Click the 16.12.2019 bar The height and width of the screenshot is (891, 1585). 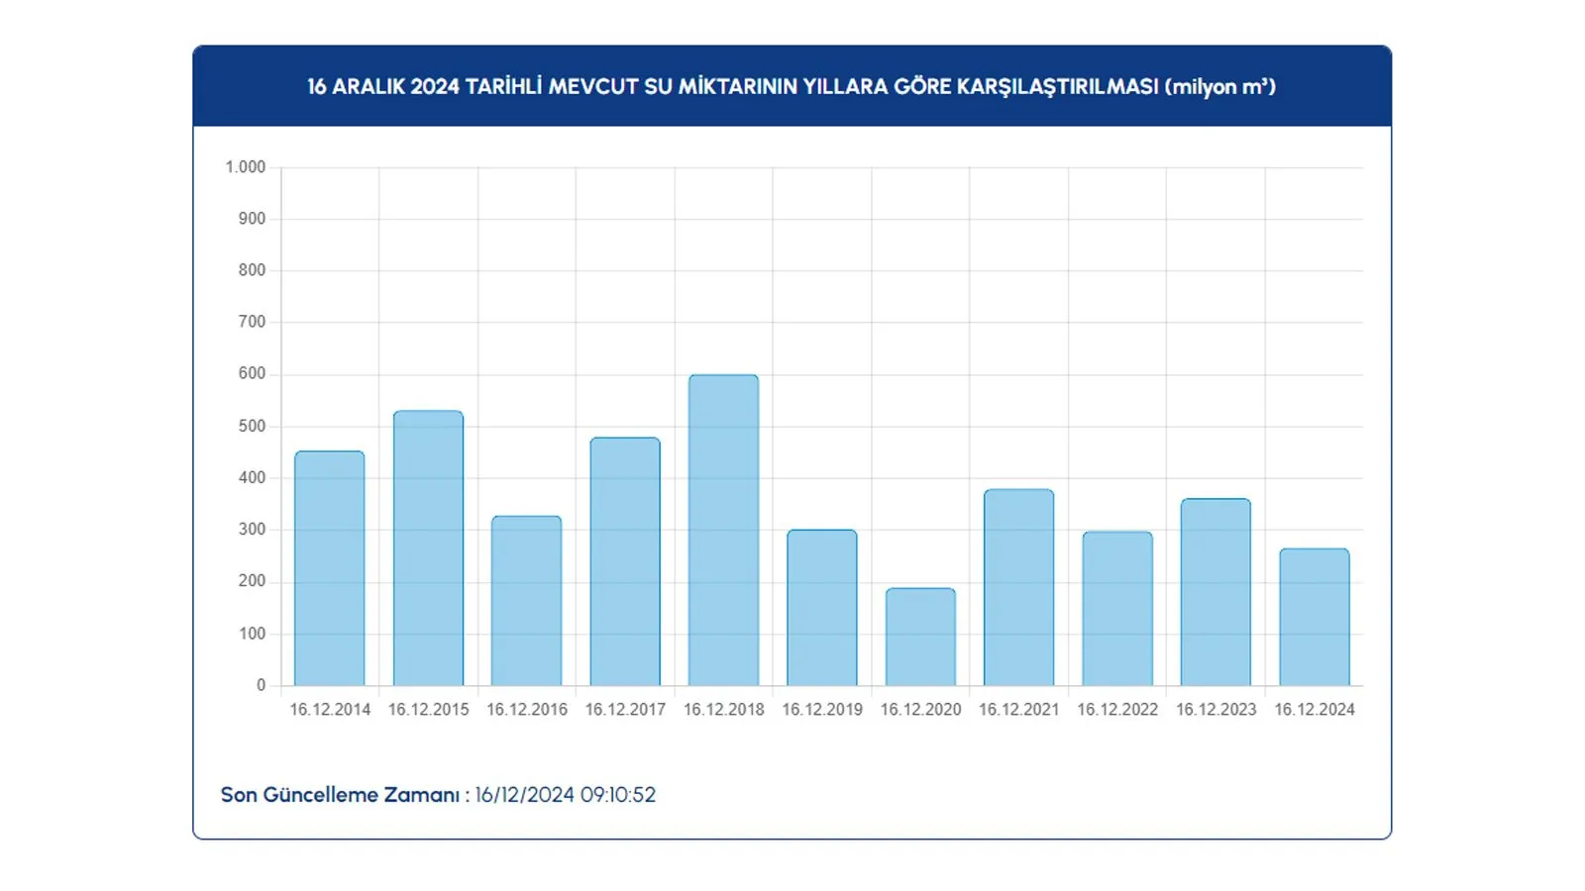click(x=822, y=608)
